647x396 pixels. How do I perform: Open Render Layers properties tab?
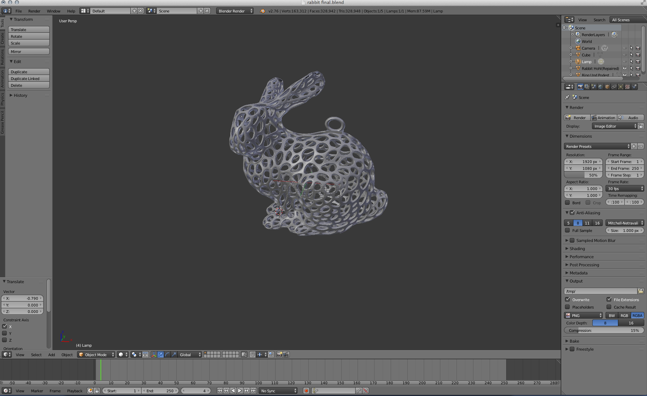click(587, 87)
